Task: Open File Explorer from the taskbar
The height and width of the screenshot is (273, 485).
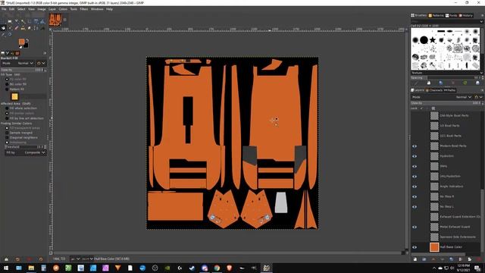Action: click(x=31, y=268)
